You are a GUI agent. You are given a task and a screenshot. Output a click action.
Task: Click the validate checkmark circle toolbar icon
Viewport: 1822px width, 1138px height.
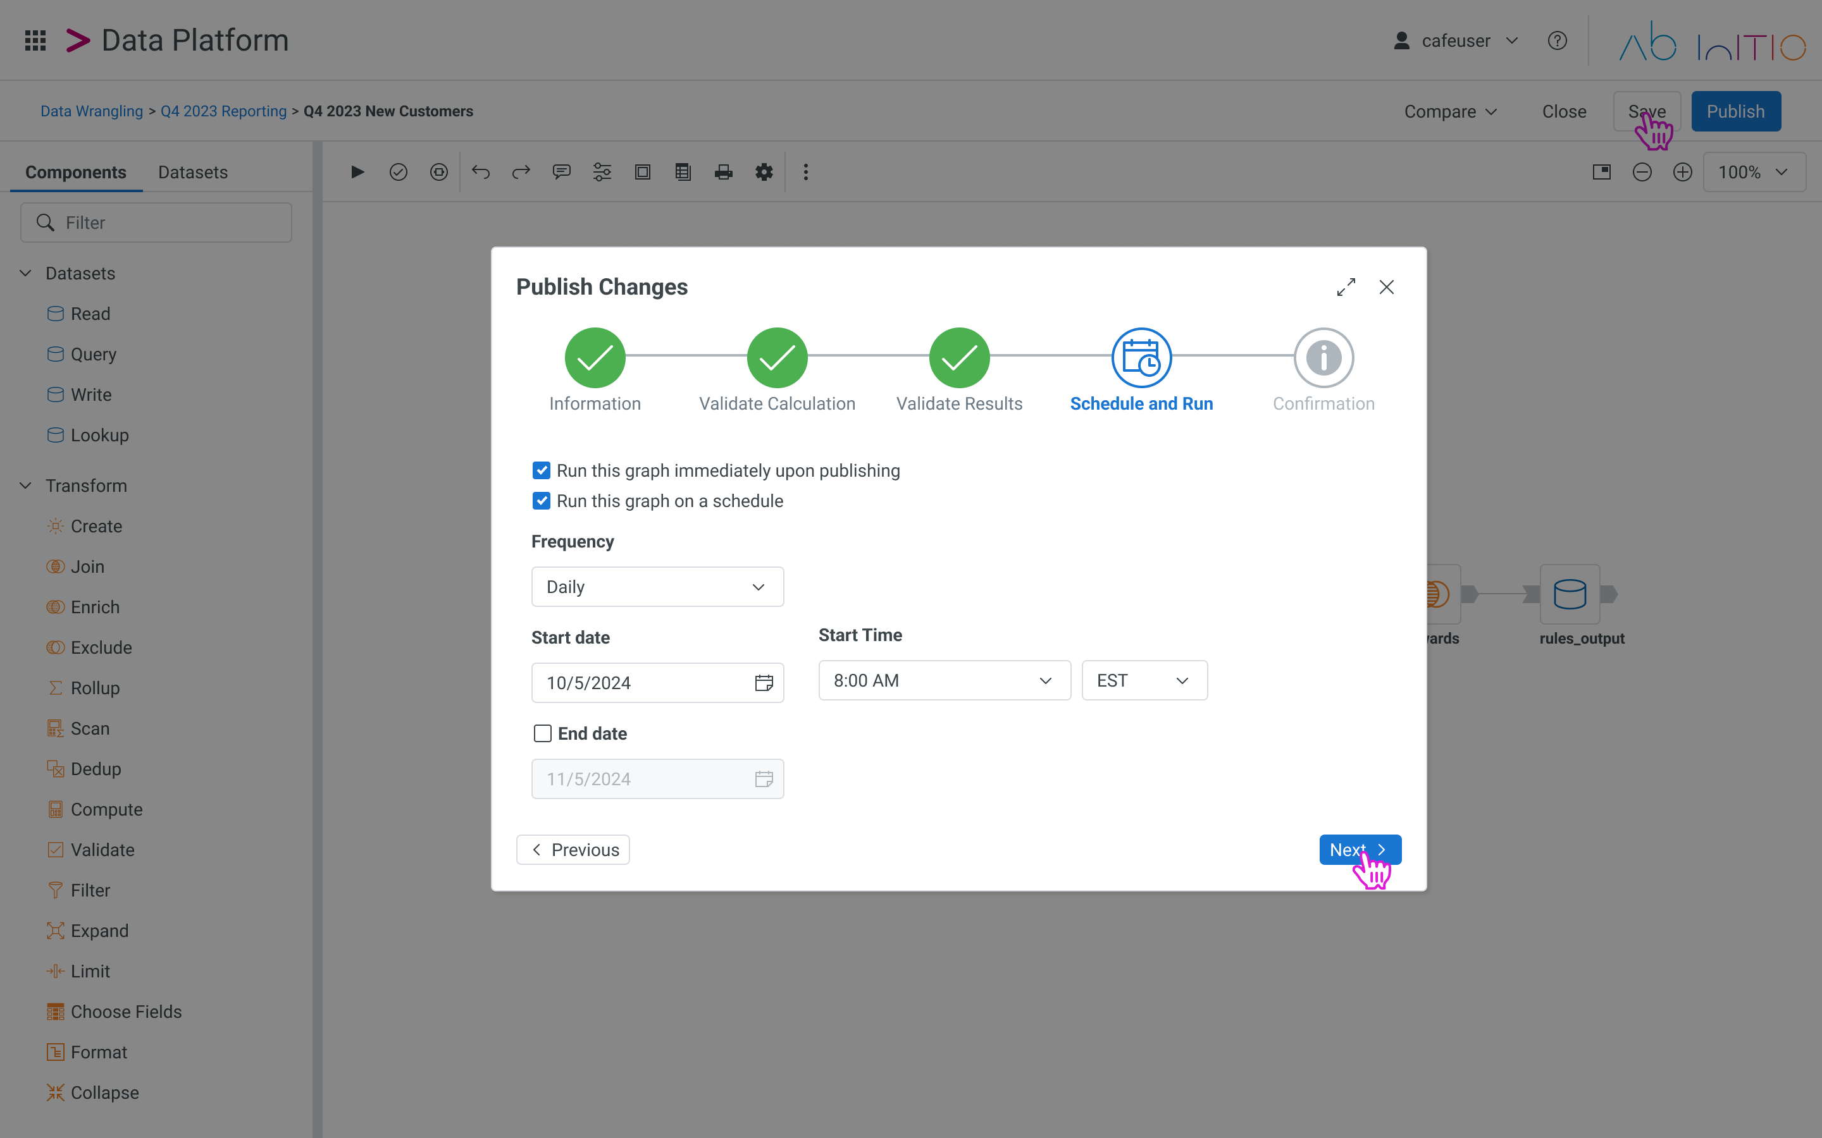tap(399, 173)
